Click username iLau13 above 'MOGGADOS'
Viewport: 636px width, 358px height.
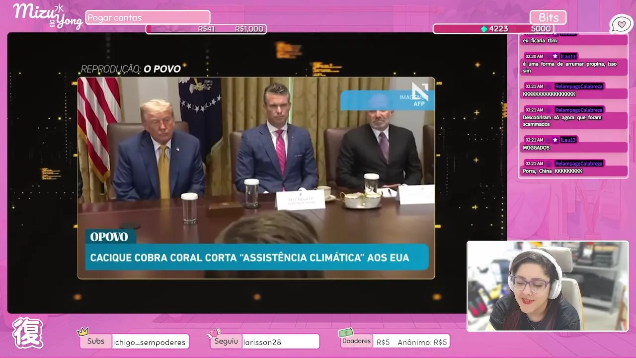568,140
